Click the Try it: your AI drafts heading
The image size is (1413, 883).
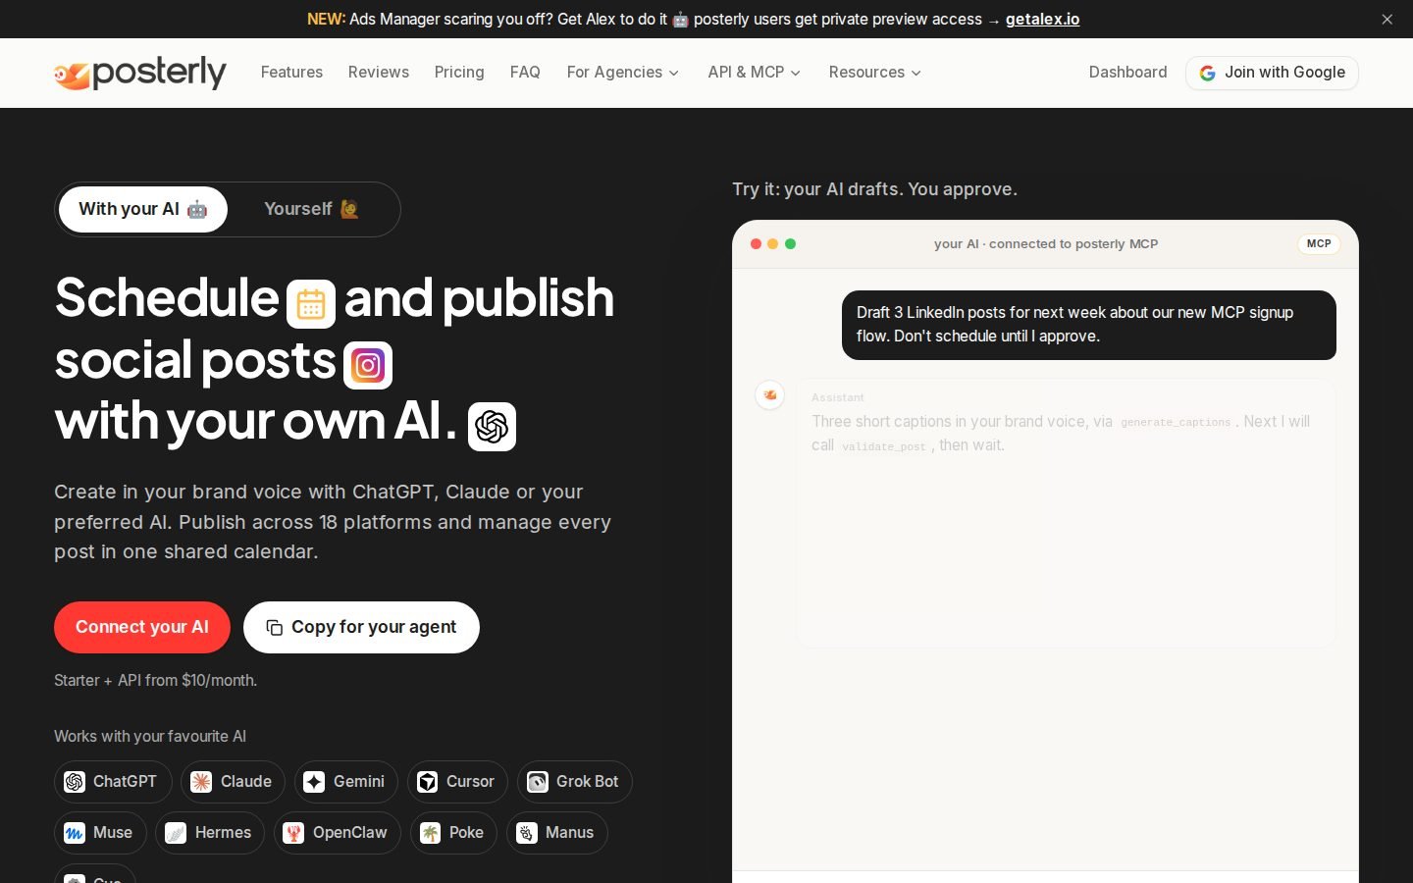pyautogui.click(x=874, y=189)
